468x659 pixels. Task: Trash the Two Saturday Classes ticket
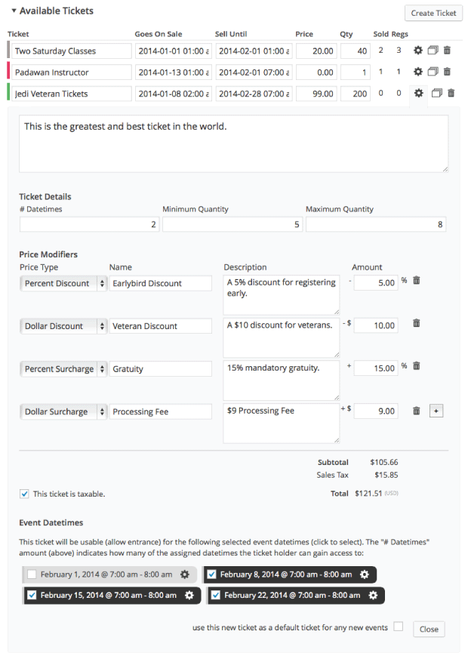tap(447, 51)
